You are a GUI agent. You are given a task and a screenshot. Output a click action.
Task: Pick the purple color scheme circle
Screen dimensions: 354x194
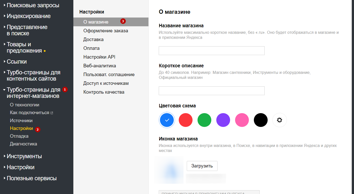(x=223, y=120)
